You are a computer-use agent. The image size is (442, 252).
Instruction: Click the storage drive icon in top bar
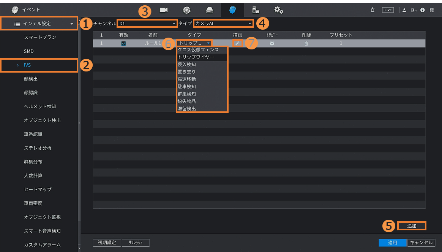point(210,10)
